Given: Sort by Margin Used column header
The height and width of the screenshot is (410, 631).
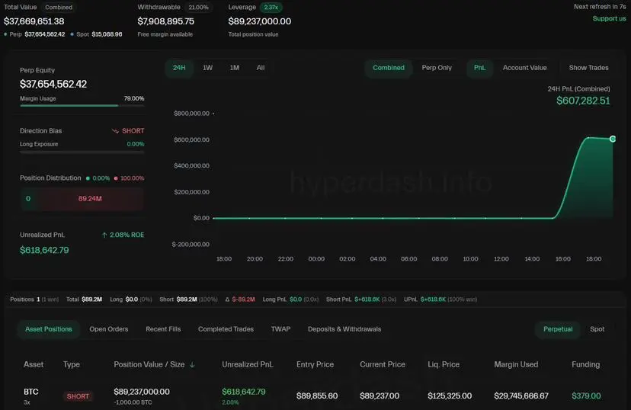Looking at the screenshot, I should (516, 364).
